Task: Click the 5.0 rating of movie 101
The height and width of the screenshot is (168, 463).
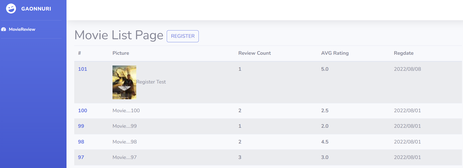Action: click(325, 69)
